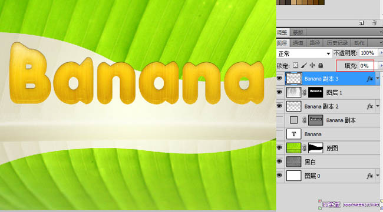Expand effects on Banana 副本 2 layer
This screenshot has width=383, height=212.
click(378, 106)
